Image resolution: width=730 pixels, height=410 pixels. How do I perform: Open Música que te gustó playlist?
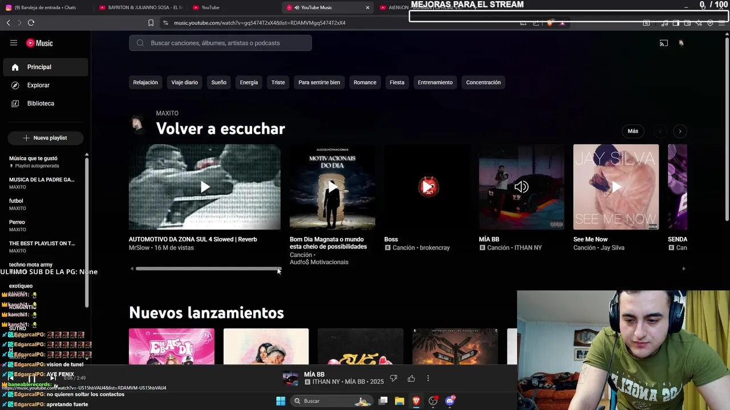(x=43, y=162)
